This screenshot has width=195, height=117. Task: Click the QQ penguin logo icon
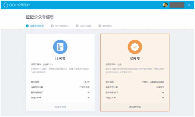pyautogui.click(x=5, y=5)
